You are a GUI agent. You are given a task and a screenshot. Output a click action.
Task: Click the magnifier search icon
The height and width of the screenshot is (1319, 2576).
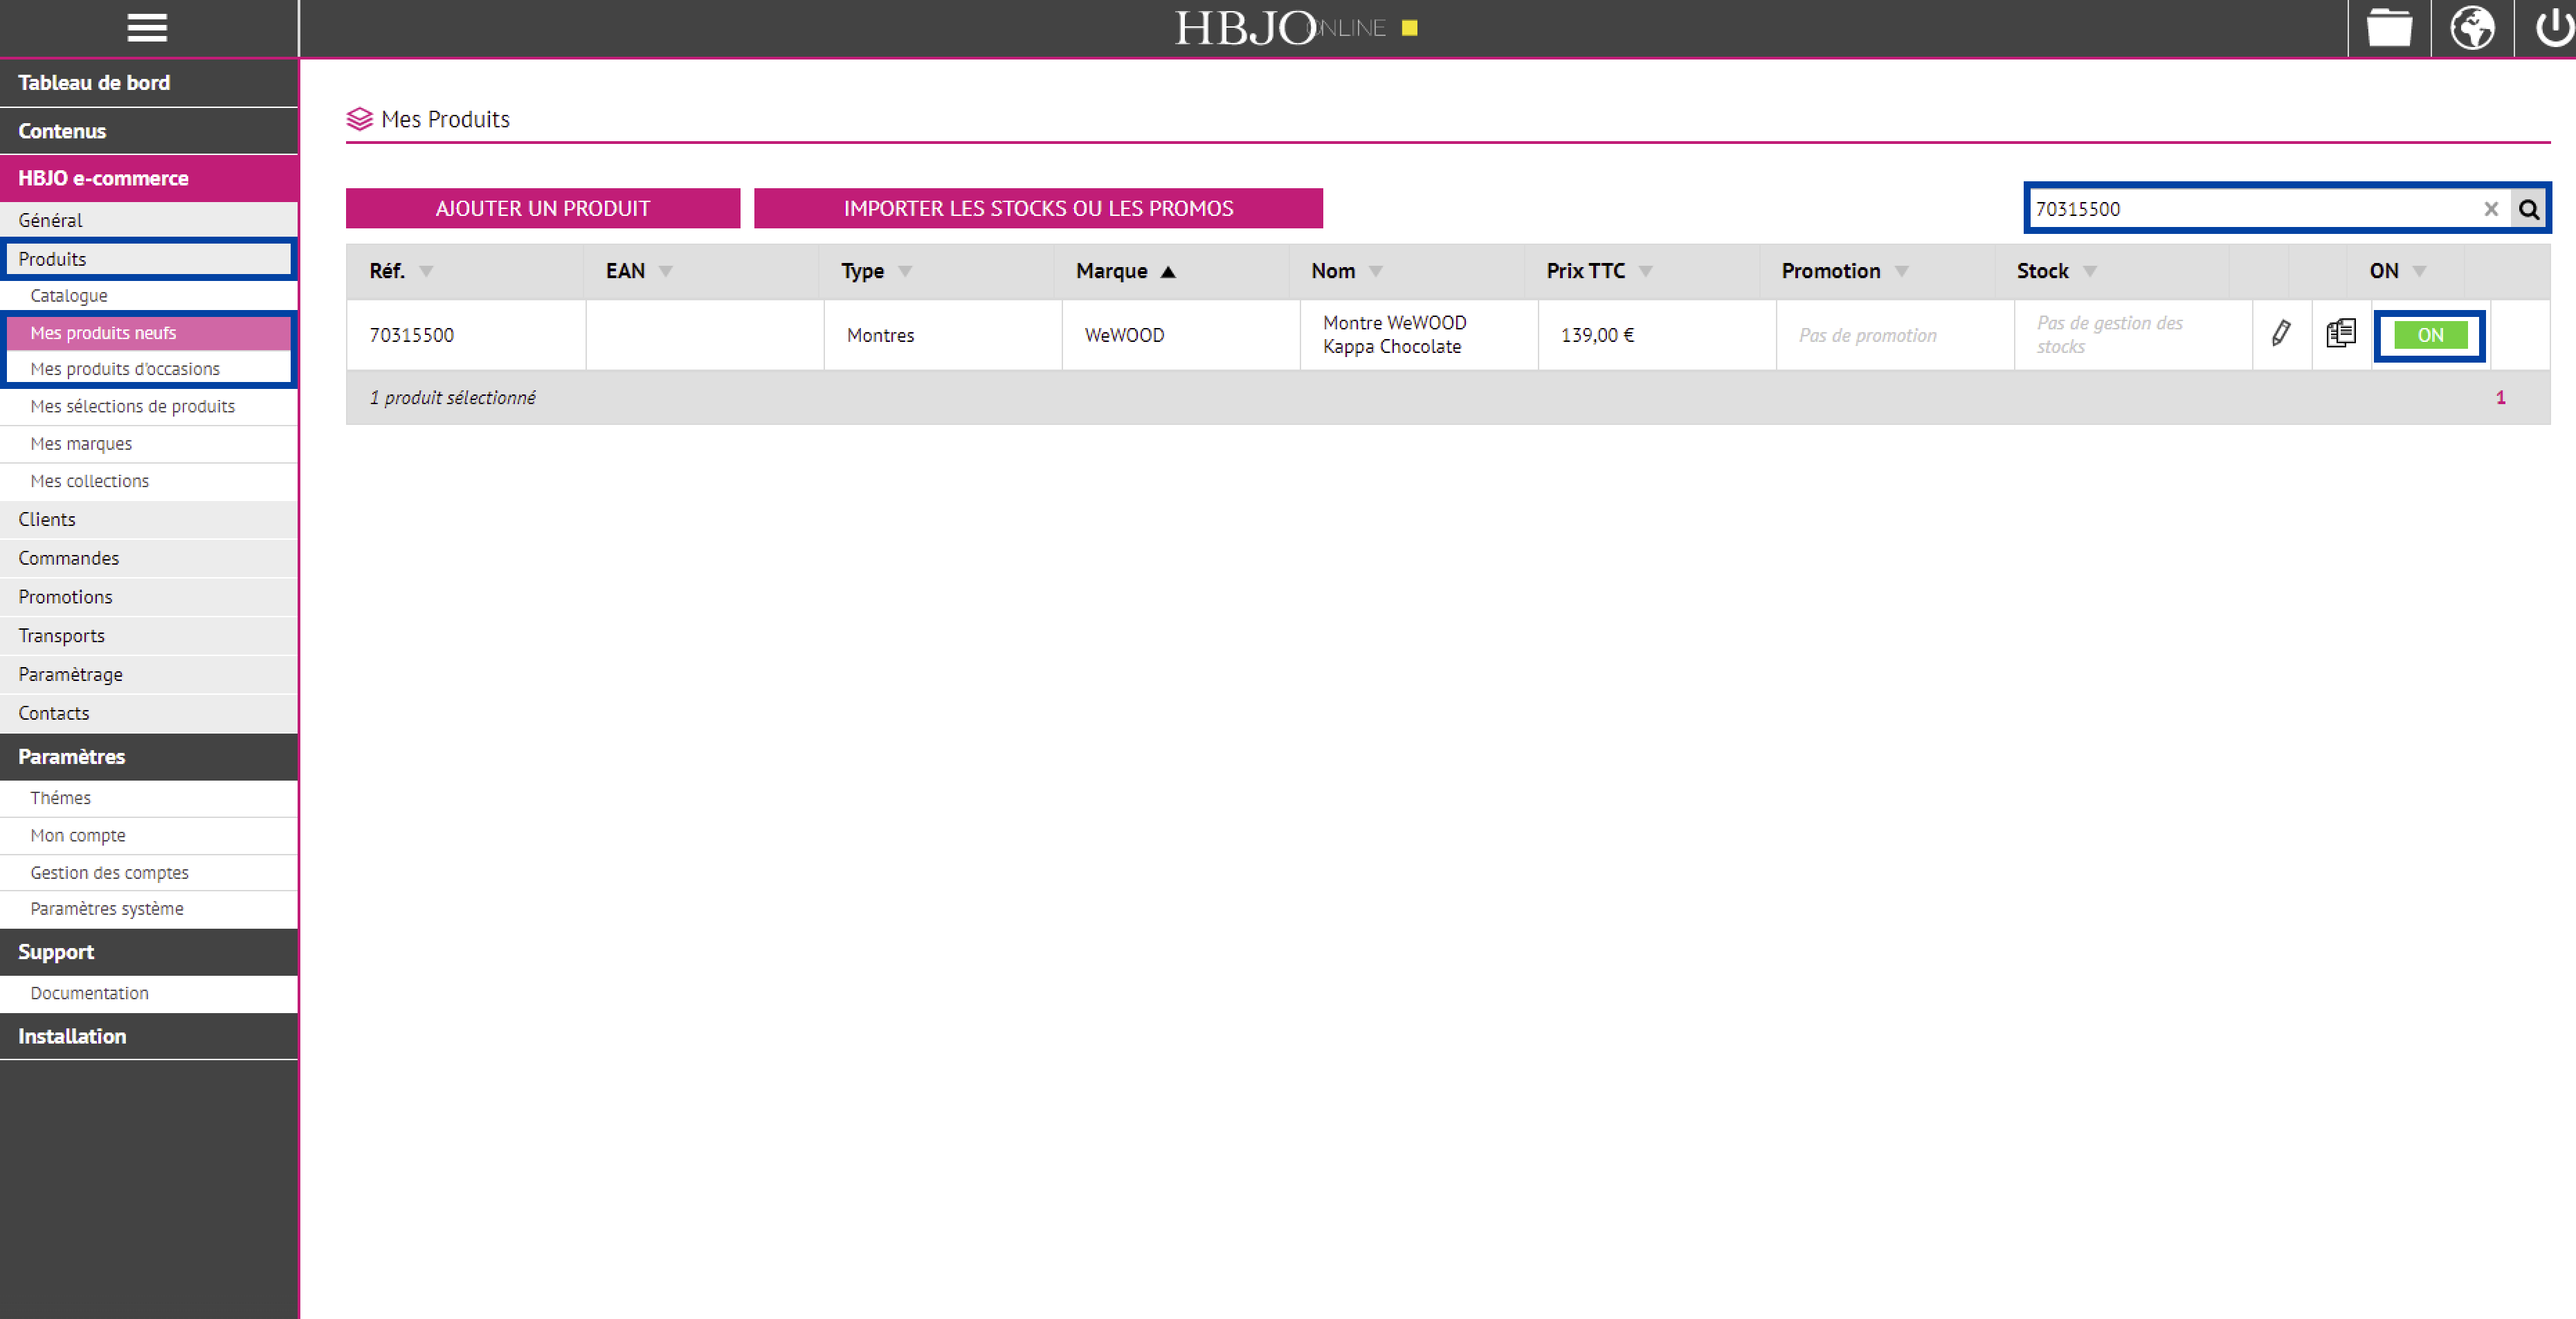click(2529, 209)
